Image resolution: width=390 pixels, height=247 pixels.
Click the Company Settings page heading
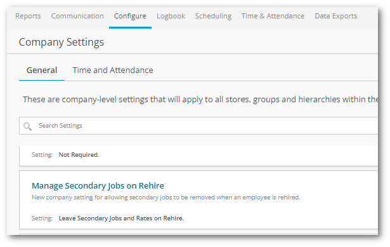click(62, 43)
